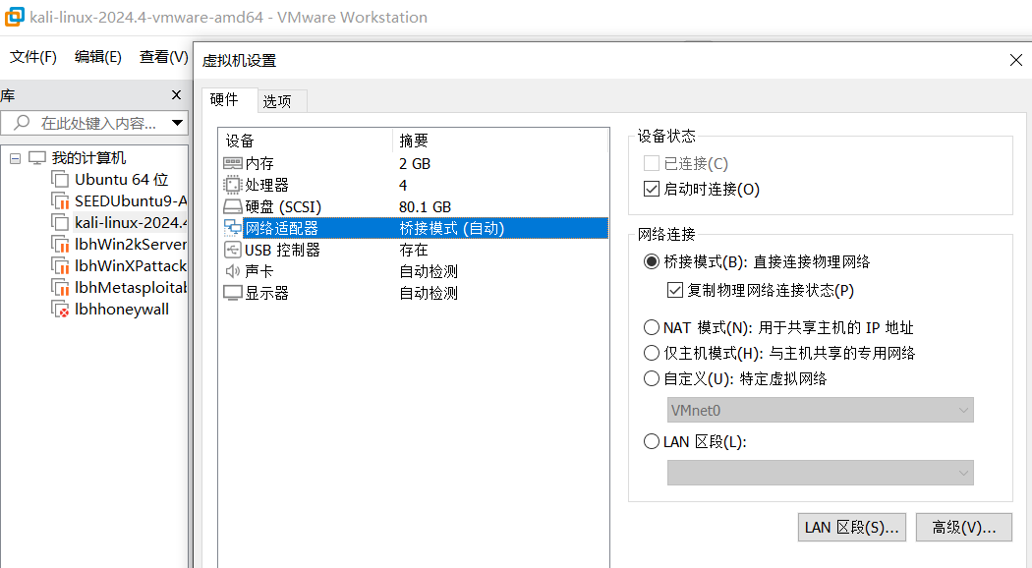Select 我的计算机 in library tree
Screen dimensions: 1032x568
88,158
